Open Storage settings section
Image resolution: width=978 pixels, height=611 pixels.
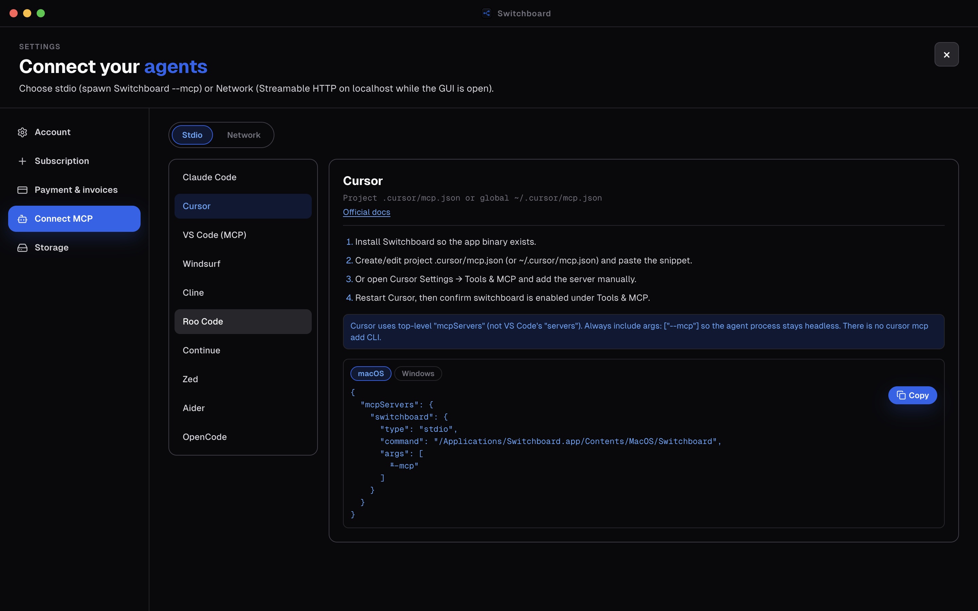tap(74, 248)
